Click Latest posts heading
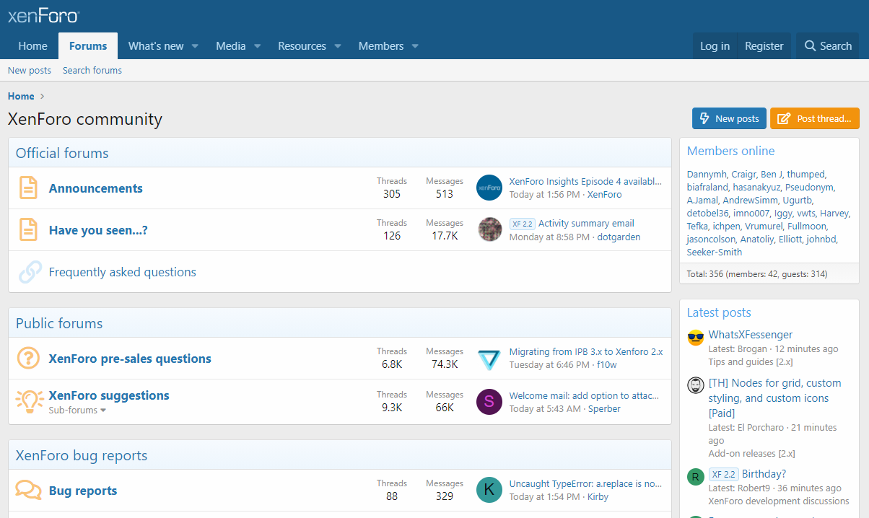This screenshot has height=518, width=869. [719, 312]
